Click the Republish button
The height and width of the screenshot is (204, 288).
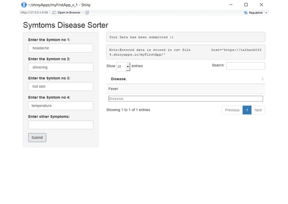pos(253,13)
